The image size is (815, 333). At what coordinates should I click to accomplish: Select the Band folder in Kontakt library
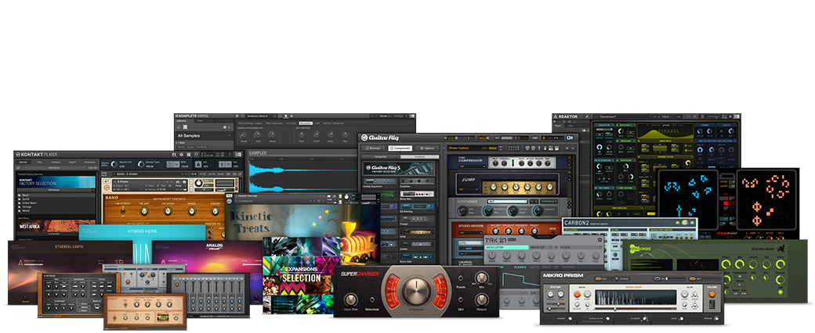pos(56,195)
